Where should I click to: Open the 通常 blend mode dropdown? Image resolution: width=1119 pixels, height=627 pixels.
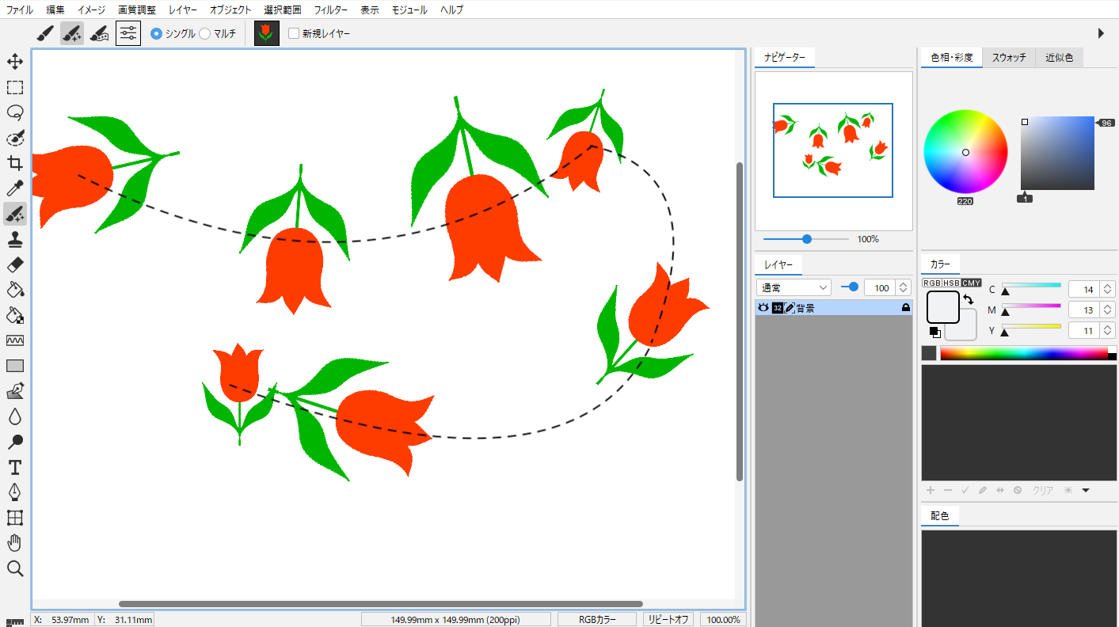794,288
